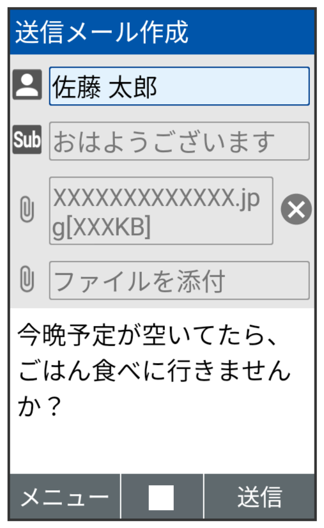Viewport: 324px width, 528px height.
Task: Place cursor at か？ in the message
Action: (39, 406)
